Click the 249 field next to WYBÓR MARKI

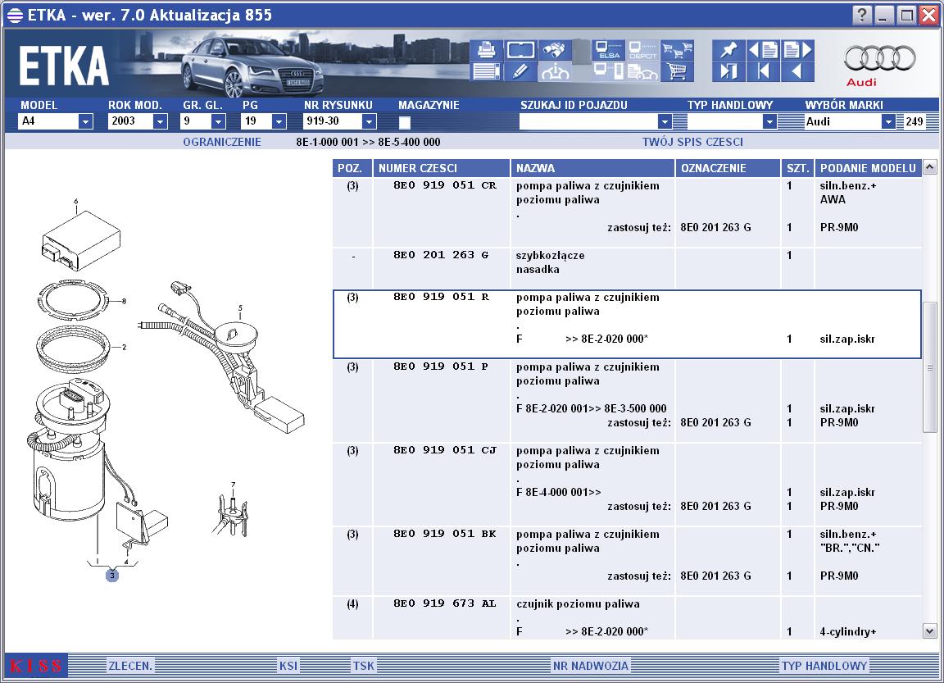click(x=914, y=121)
